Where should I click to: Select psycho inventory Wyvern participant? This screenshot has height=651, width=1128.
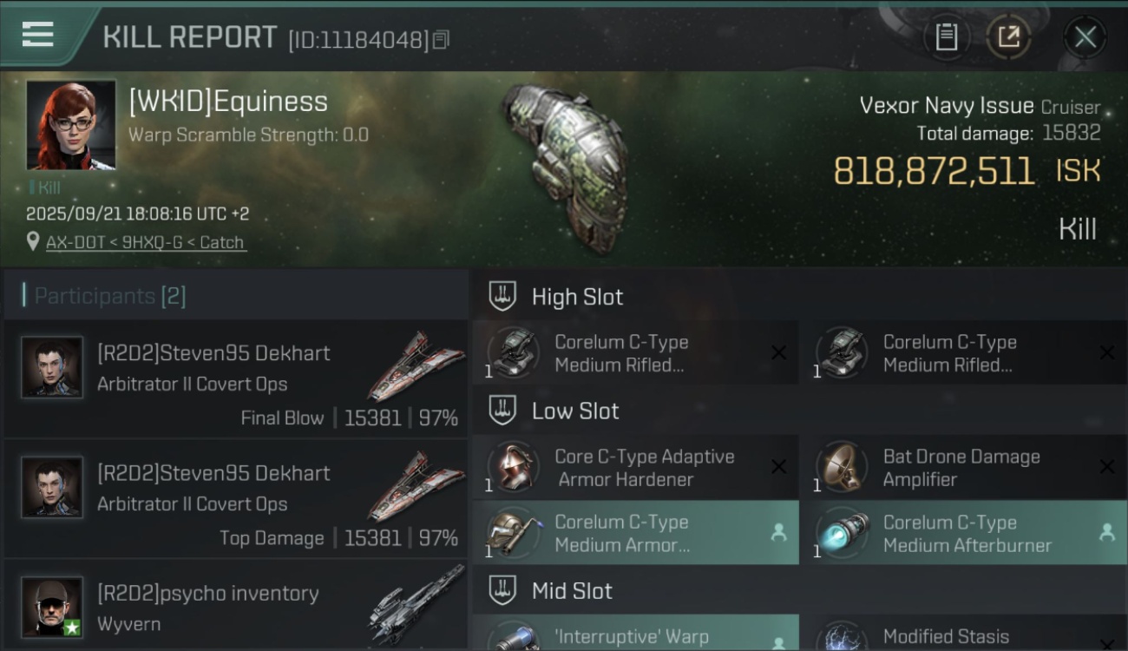[x=236, y=608]
